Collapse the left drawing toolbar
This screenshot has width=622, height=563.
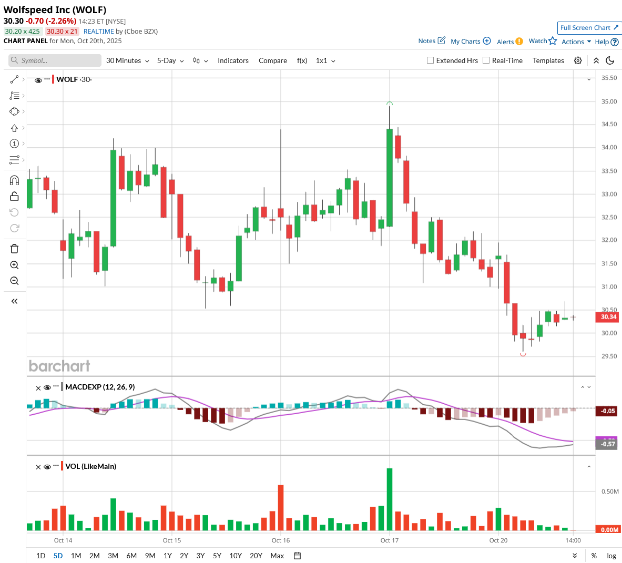pos(14,301)
